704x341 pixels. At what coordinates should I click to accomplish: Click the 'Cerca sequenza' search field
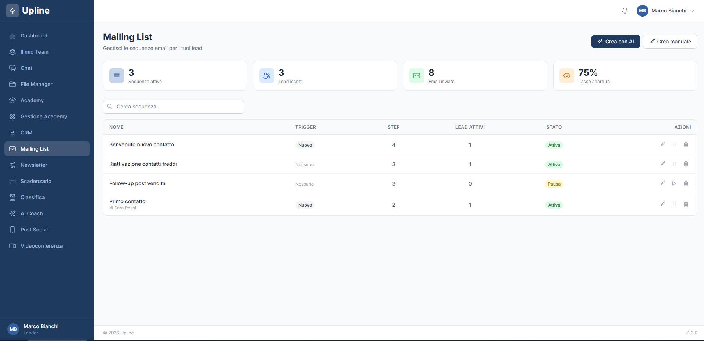coord(173,107)
